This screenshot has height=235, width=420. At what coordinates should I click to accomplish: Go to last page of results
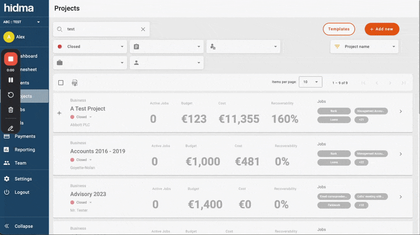point(404,83)
